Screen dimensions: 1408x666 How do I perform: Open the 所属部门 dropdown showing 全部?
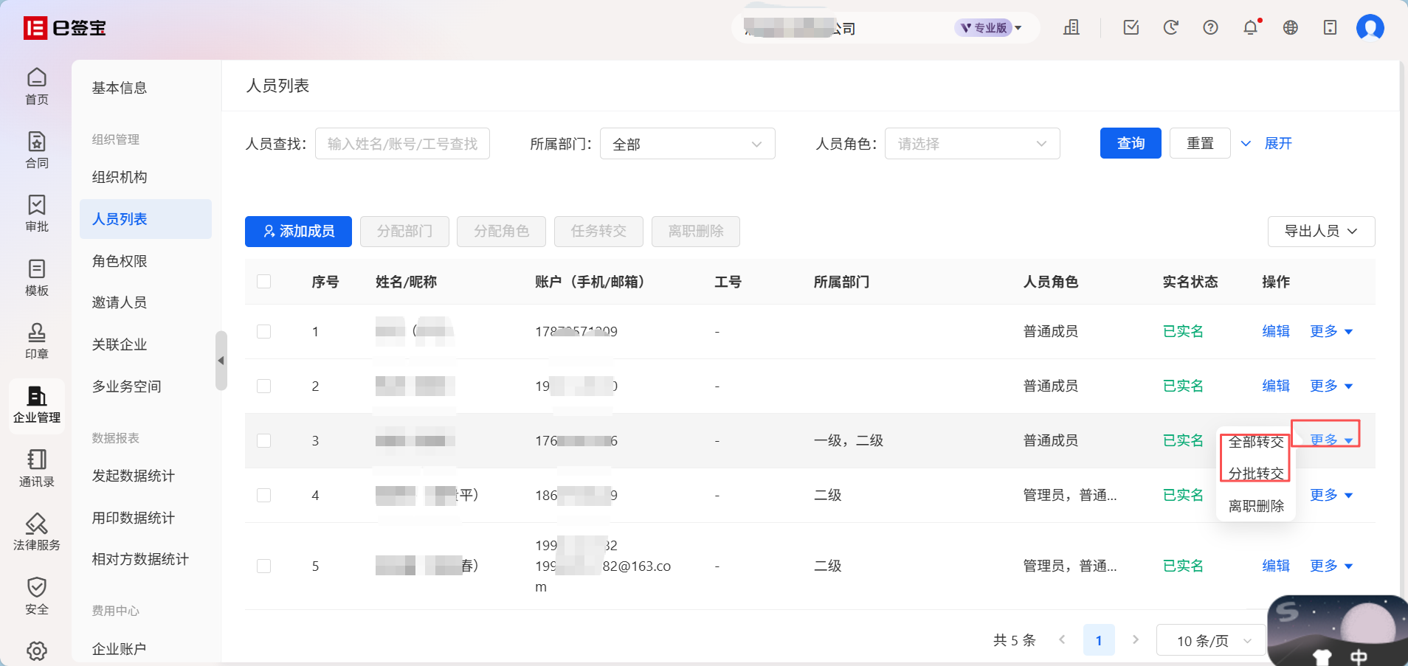pyautogui.click(x=688, y=144)
